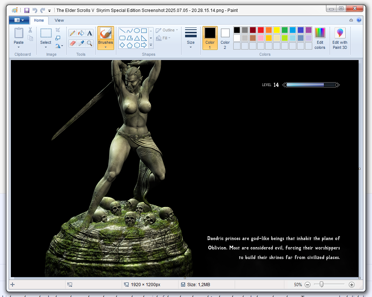
Task: Select the Color picker eyedropper tool
Action: point(81,43)
